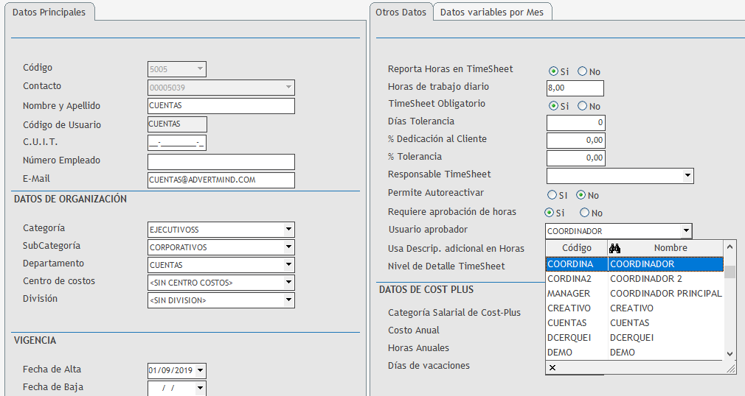
Task: Open the Centro de costos combo box
Action: pyautogui.click(x=288, y=283)
